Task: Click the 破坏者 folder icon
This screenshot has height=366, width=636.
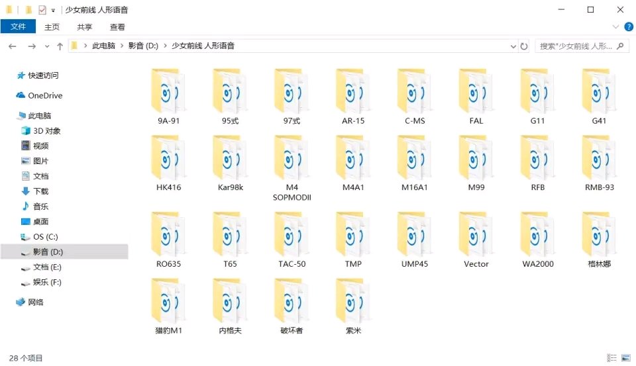Action: (x=291, y=300)
